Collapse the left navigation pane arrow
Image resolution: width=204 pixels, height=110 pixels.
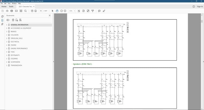[53, 62]
